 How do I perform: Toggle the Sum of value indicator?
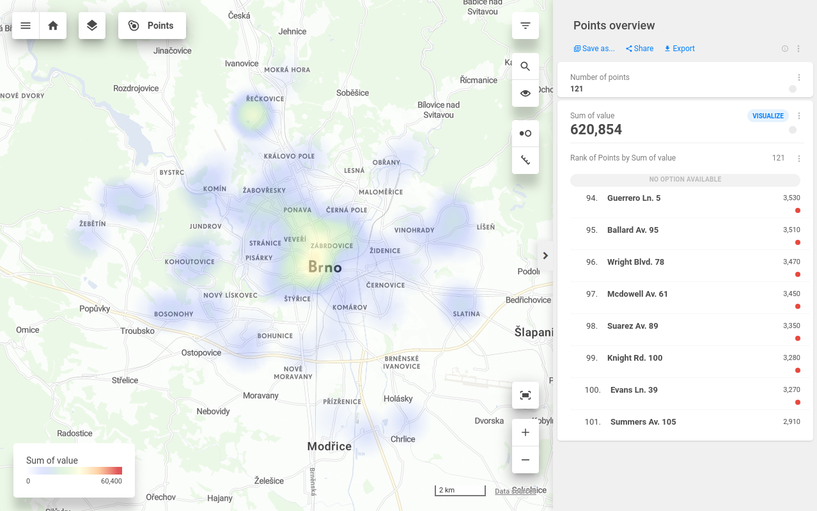(793, 130)
